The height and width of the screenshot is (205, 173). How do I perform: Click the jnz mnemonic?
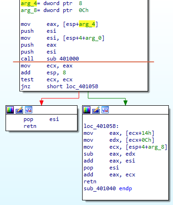coord(25,86)
